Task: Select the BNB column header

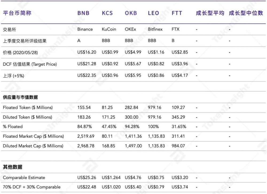Action: pos(84,13)
